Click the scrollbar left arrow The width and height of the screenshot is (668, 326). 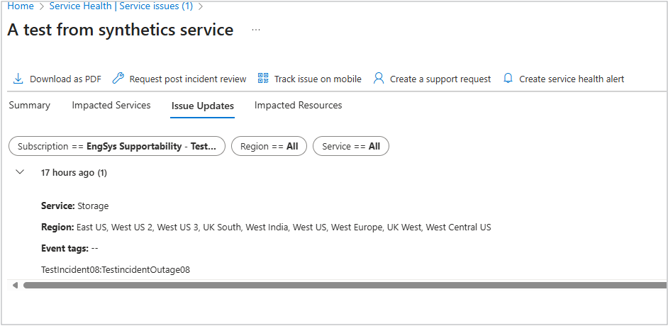point(16,286)
